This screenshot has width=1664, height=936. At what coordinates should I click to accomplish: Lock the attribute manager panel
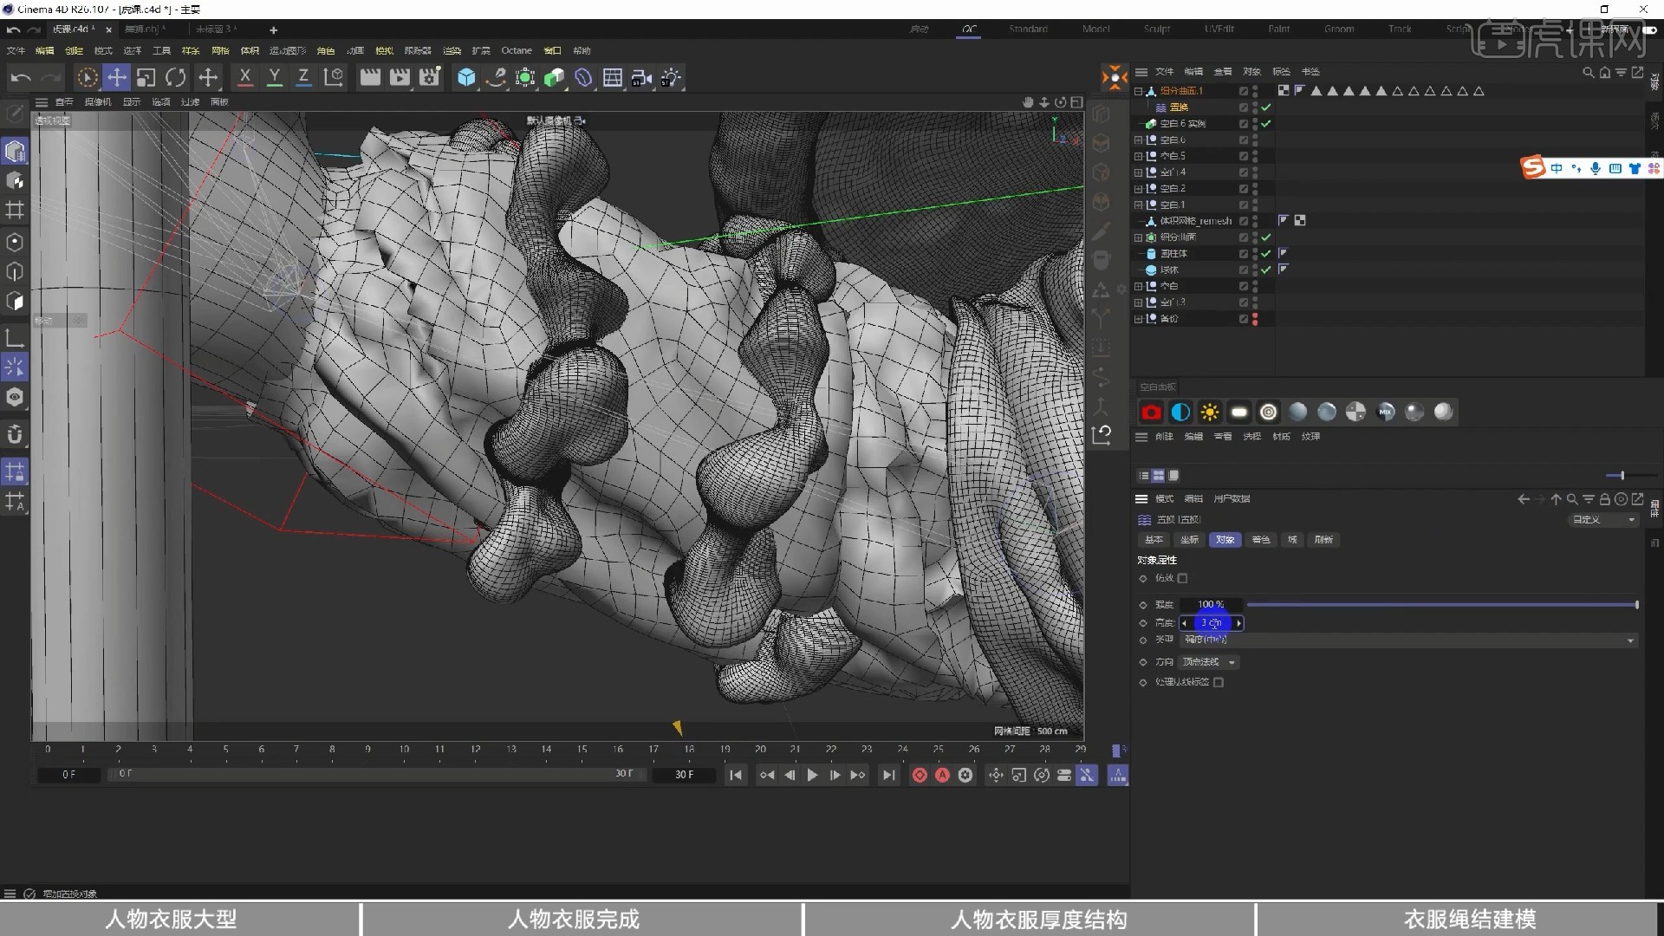(x=1605, y=499)
